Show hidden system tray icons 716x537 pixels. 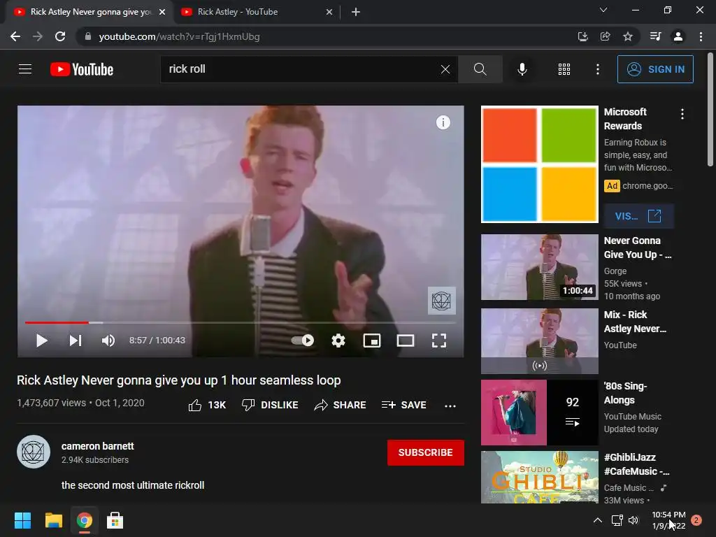coord(597,520)
